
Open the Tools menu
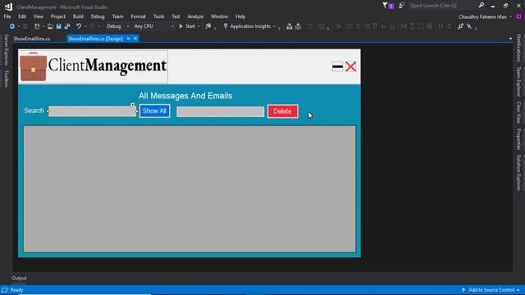pyautogui.click(x=158, y=16)
